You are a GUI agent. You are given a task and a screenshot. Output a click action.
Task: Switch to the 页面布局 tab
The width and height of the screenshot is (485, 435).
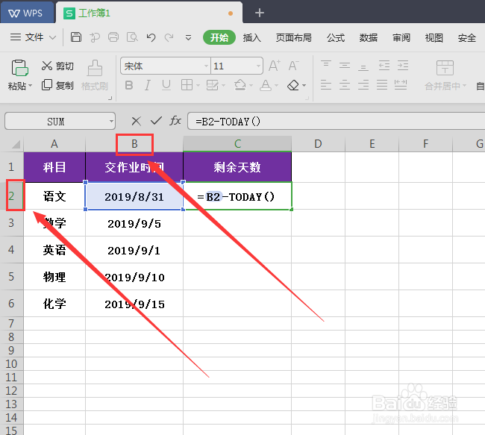293,38
